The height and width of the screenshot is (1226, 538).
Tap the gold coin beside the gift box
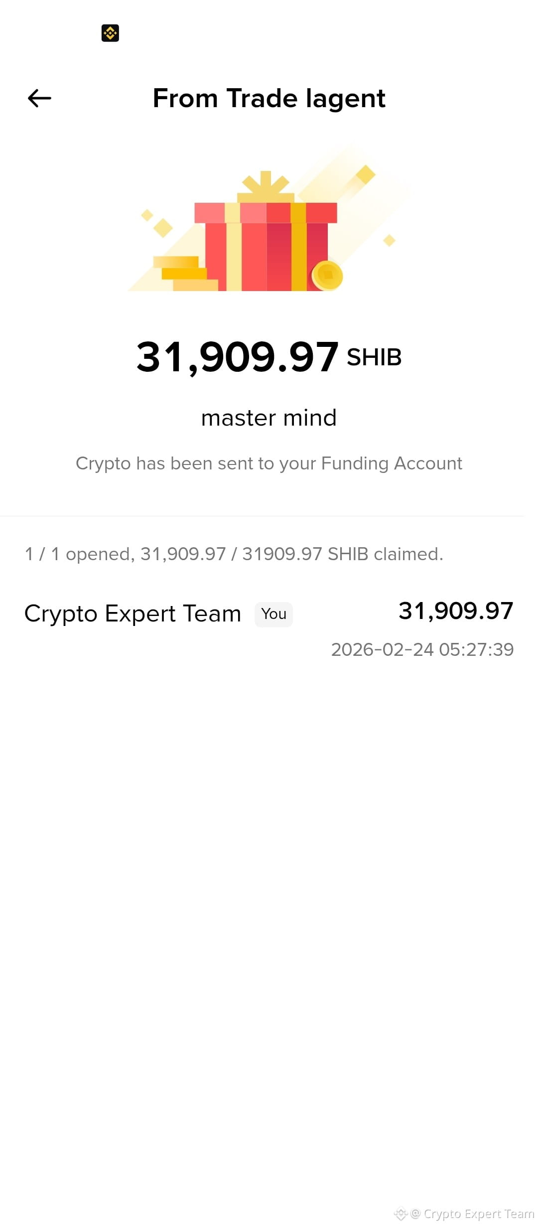click(x=327, y=275)
